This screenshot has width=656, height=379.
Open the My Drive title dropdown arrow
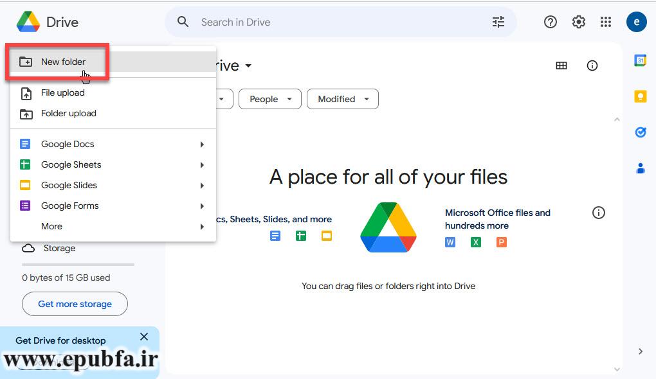point(248,66)
